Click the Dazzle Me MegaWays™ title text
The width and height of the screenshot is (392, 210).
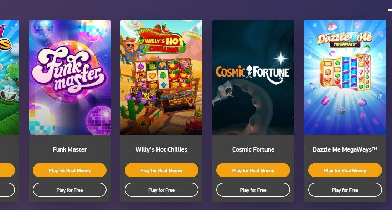click(345, 149)
